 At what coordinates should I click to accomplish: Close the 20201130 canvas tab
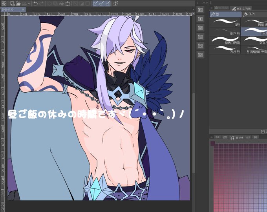(23, 9)
